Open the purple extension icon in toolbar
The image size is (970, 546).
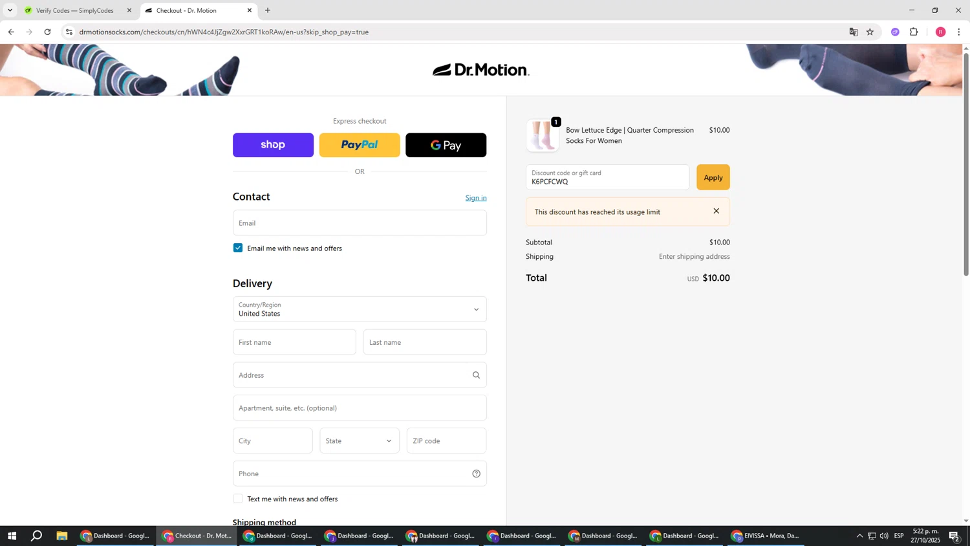[x=895, y=32]
